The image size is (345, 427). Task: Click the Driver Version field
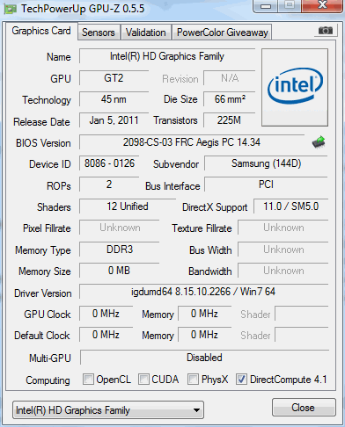[203, 292]
